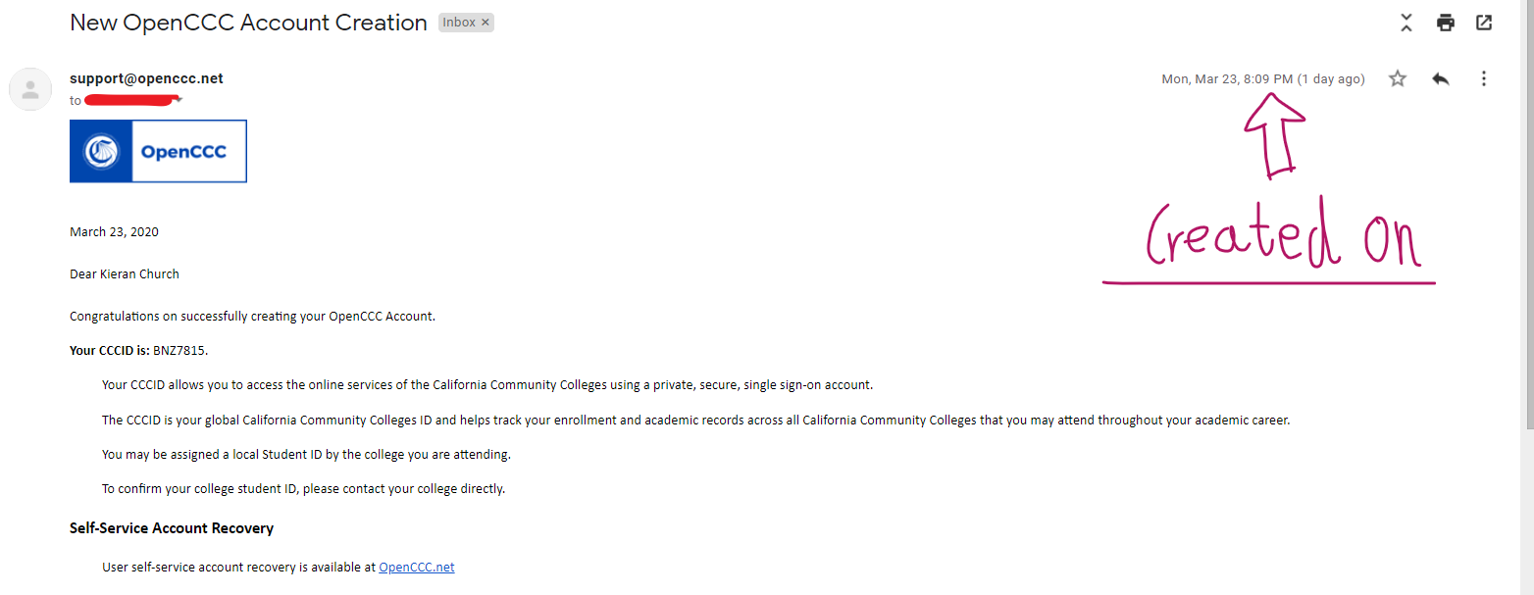Open the OpenCCC.net recovery link

tap(417, 567)
